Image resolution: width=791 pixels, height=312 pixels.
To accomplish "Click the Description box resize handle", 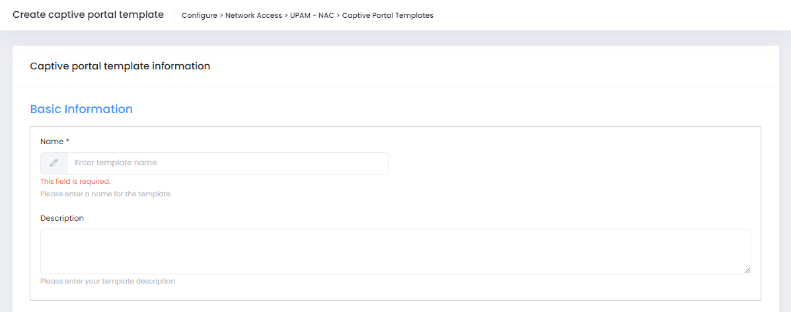I will pyautogui.click(x=747, y=270).
